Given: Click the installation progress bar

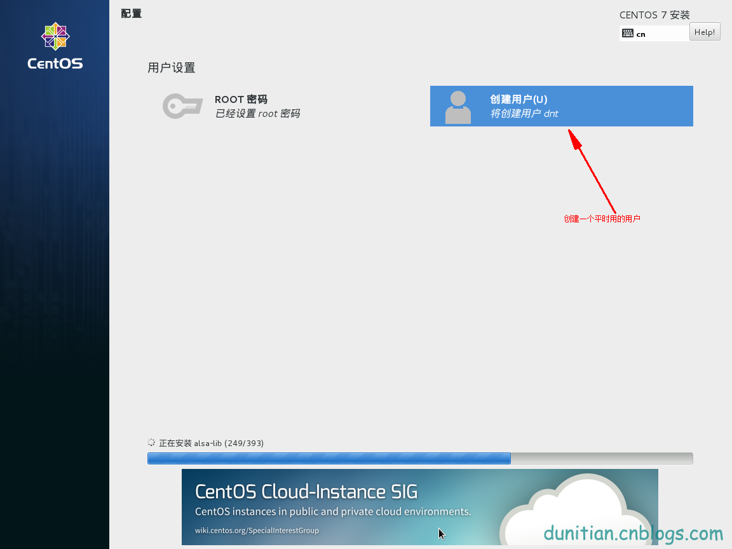Looking at the screenshot, I should click(419, 458).
